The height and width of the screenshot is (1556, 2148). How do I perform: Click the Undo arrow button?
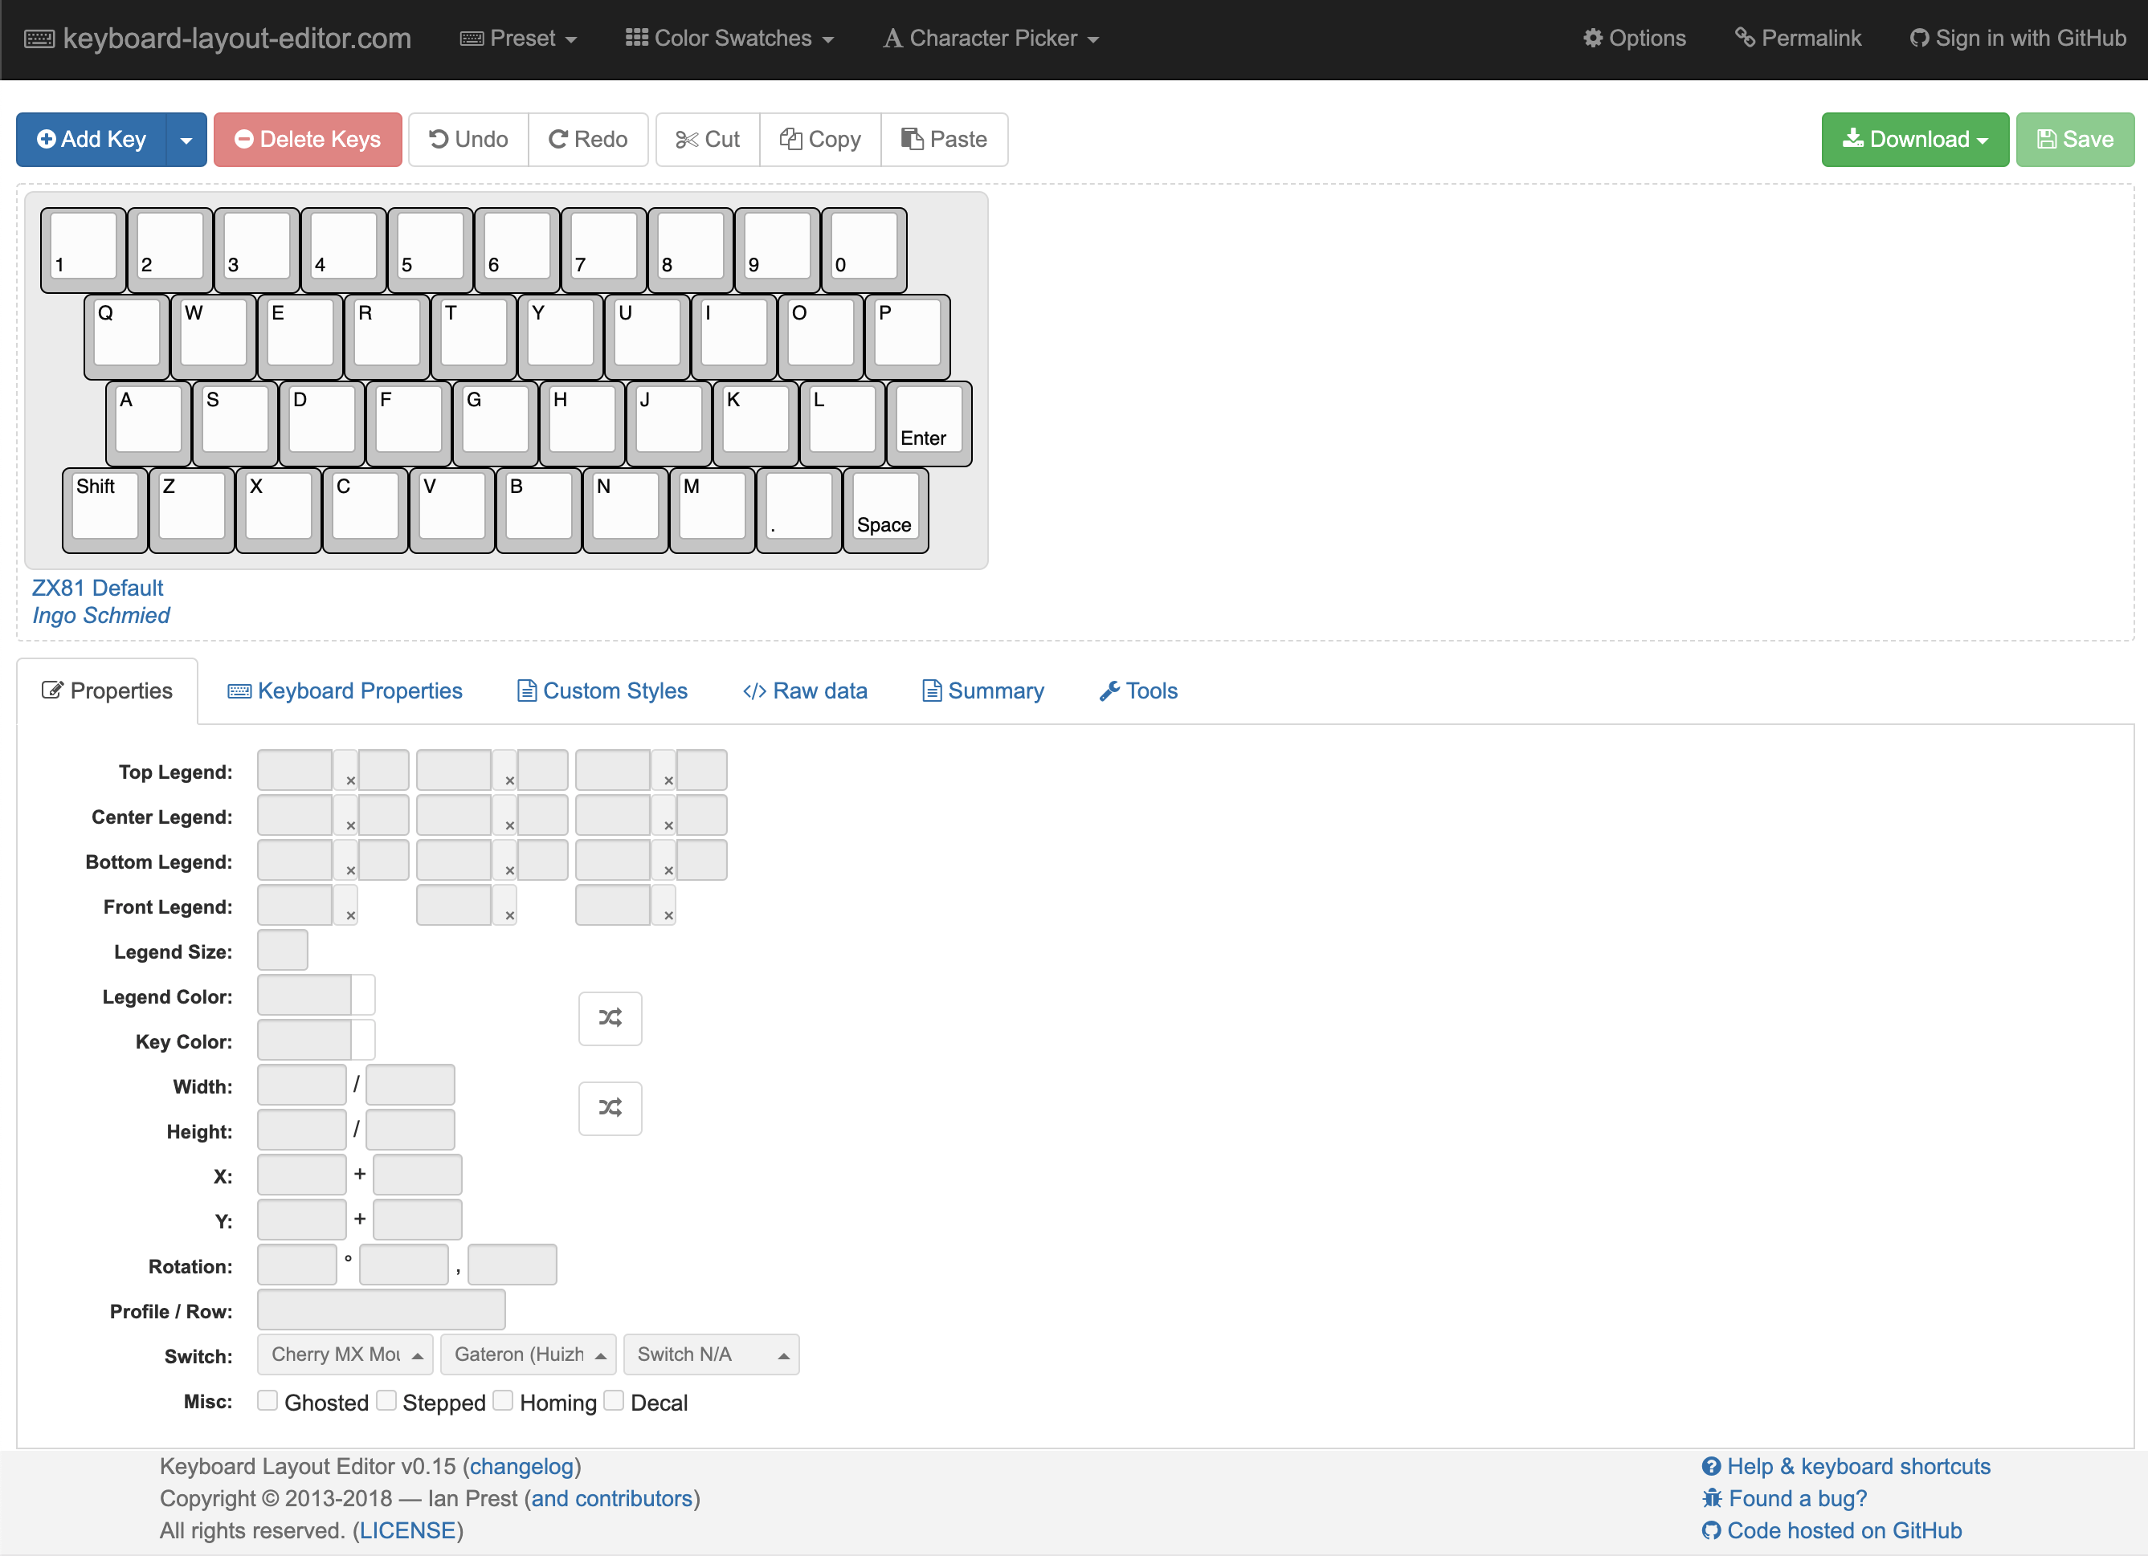click(468, 140)
